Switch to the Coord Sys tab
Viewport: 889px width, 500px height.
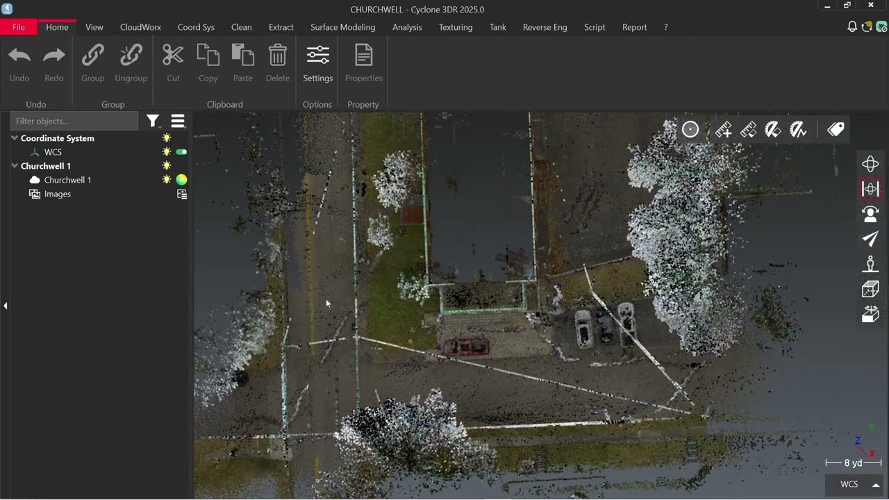[x=196, y=27]
